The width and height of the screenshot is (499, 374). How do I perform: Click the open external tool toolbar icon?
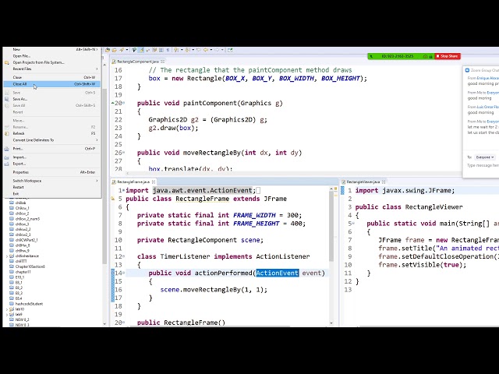pos(230,50)
